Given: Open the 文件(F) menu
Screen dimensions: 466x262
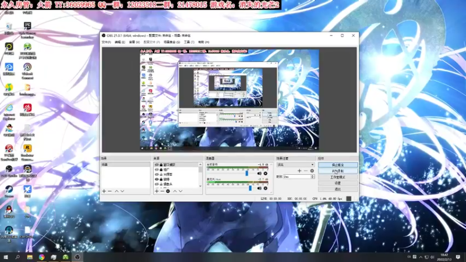Looking at the screenshot, I should 106,42.
